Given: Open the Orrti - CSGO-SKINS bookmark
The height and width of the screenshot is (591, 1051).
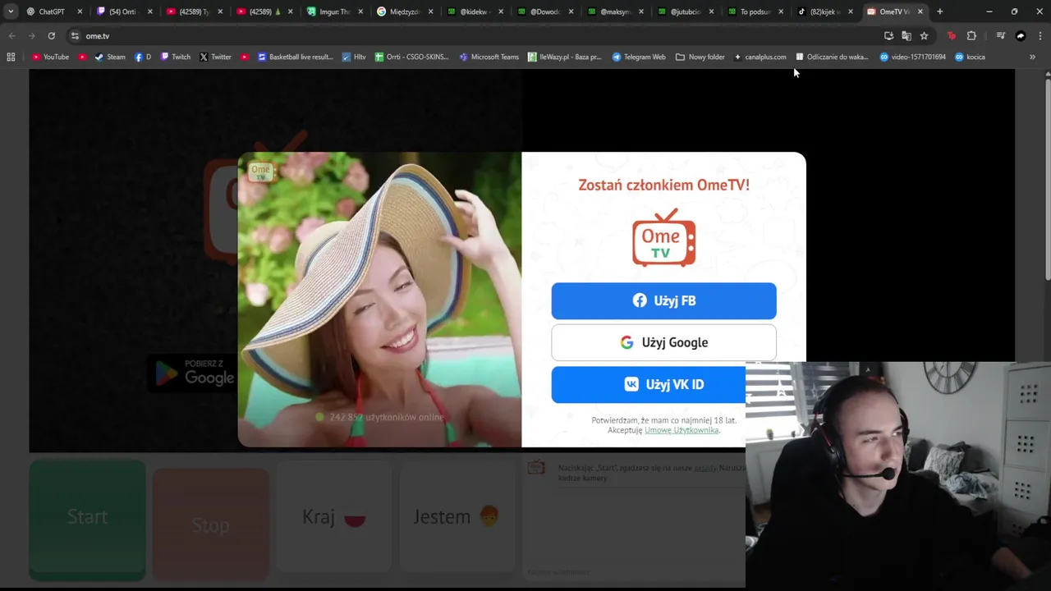Looking at the screenshot, I should pos(412,57).
